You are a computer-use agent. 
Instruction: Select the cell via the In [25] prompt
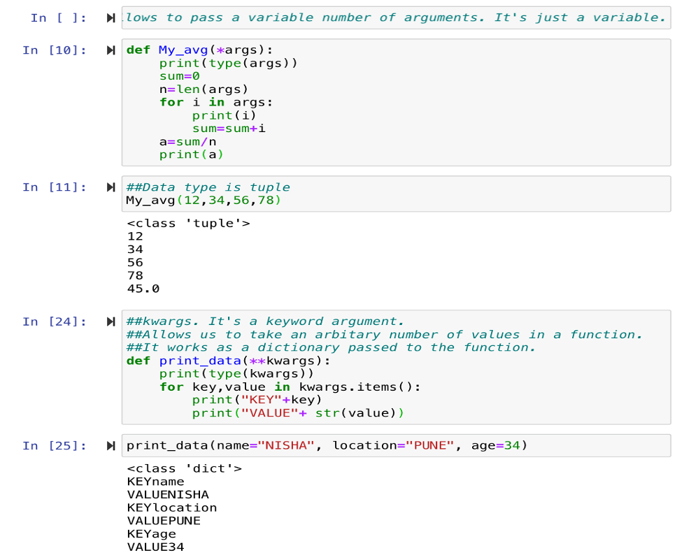click(x=55, y=446)
